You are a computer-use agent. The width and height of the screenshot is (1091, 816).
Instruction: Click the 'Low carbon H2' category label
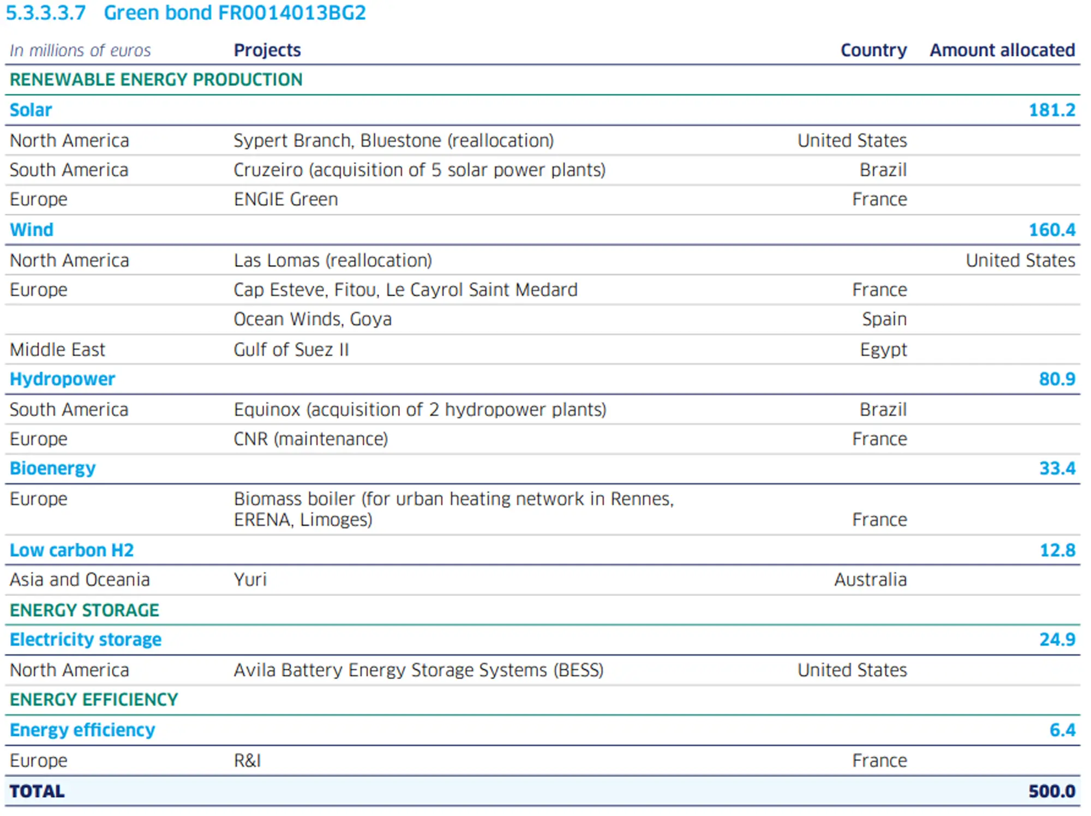(71, 550)
